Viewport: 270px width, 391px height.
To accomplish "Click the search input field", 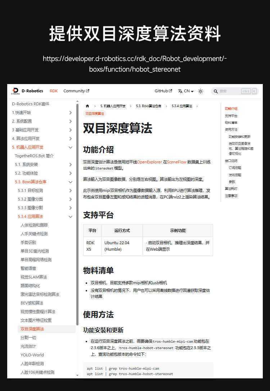I will [x=235, y=91].
